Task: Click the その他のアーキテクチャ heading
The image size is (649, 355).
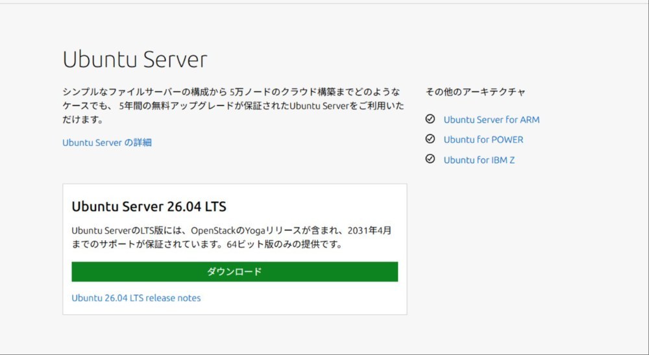Action: [x=475, y=92]
